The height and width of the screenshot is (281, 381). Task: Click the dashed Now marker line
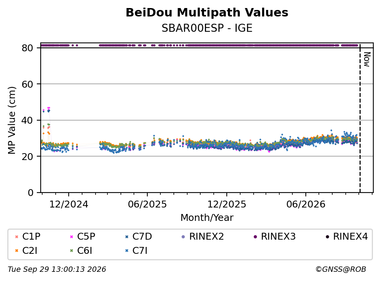[360, 118]
